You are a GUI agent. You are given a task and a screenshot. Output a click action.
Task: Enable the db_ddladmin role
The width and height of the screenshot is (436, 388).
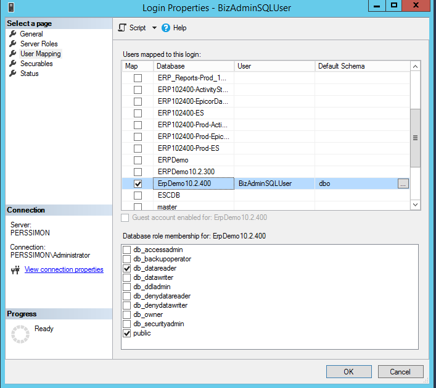pos(127,287)
